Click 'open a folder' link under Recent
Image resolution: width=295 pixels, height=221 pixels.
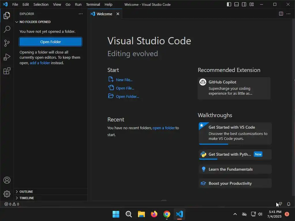[x=164, y=128]
